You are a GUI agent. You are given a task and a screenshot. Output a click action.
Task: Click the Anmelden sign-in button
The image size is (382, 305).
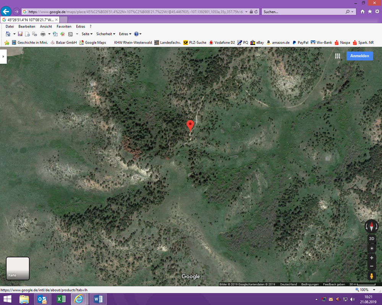(359, 56)
